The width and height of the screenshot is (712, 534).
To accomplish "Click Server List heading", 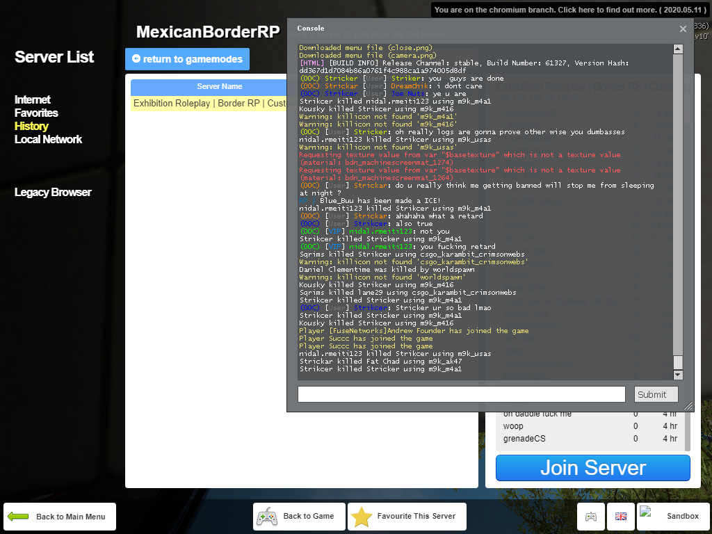I will pos(54,57).
